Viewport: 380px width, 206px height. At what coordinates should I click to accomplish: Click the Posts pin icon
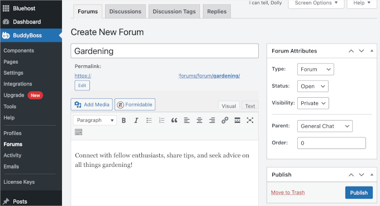point(6,201)
